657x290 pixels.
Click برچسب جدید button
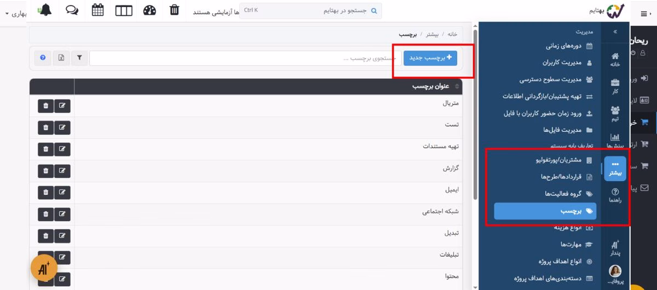pos(430,57)
